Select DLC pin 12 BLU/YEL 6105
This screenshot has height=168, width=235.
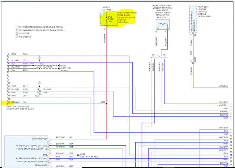coord(18,89)
